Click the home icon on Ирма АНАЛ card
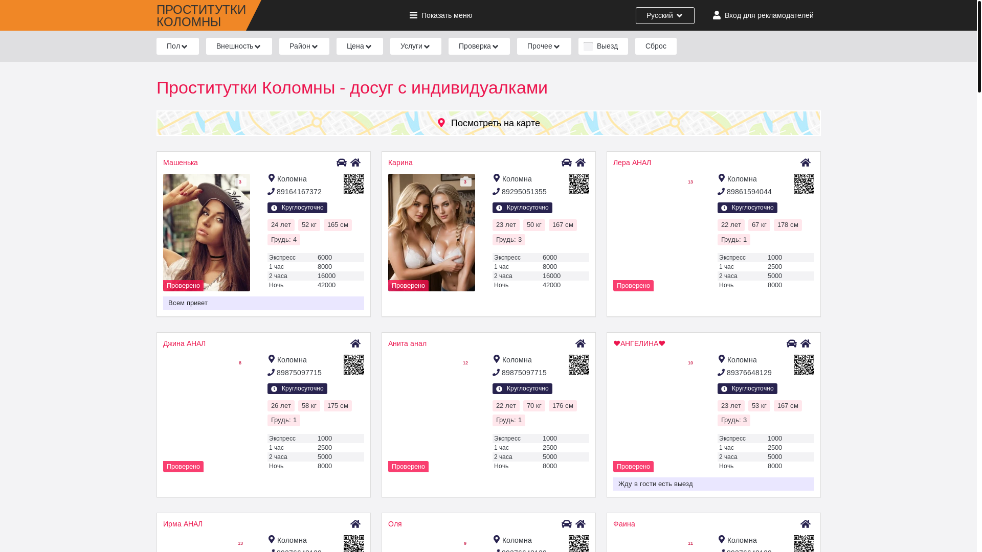The height and width of the screenshot is (552, 982). click(355, 524)
